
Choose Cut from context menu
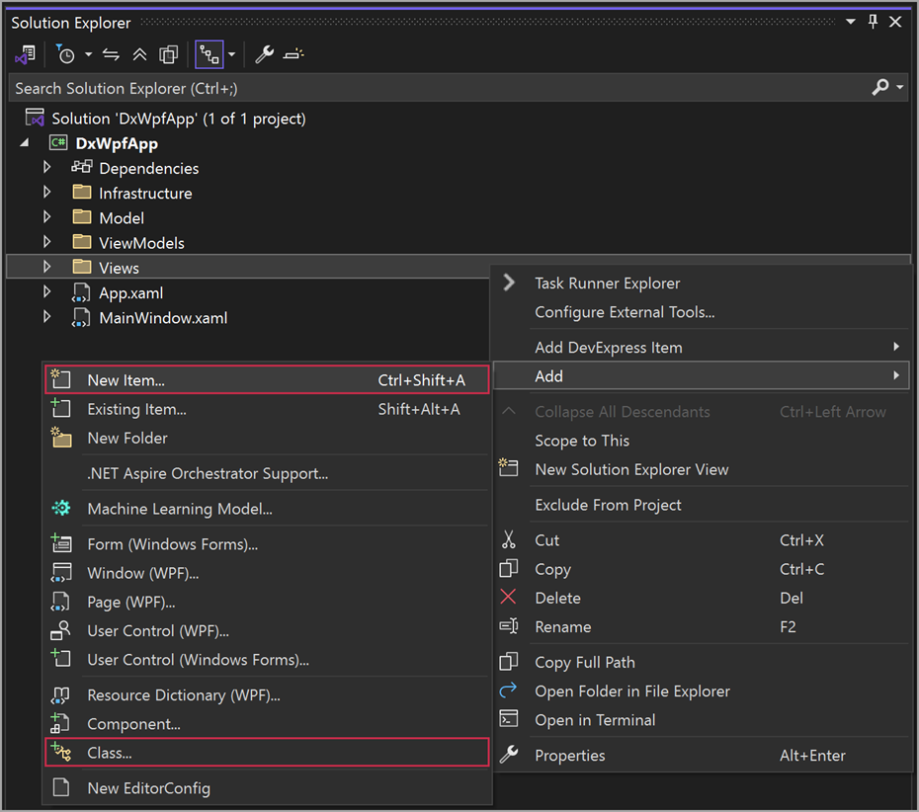click(x=701, y=540)
